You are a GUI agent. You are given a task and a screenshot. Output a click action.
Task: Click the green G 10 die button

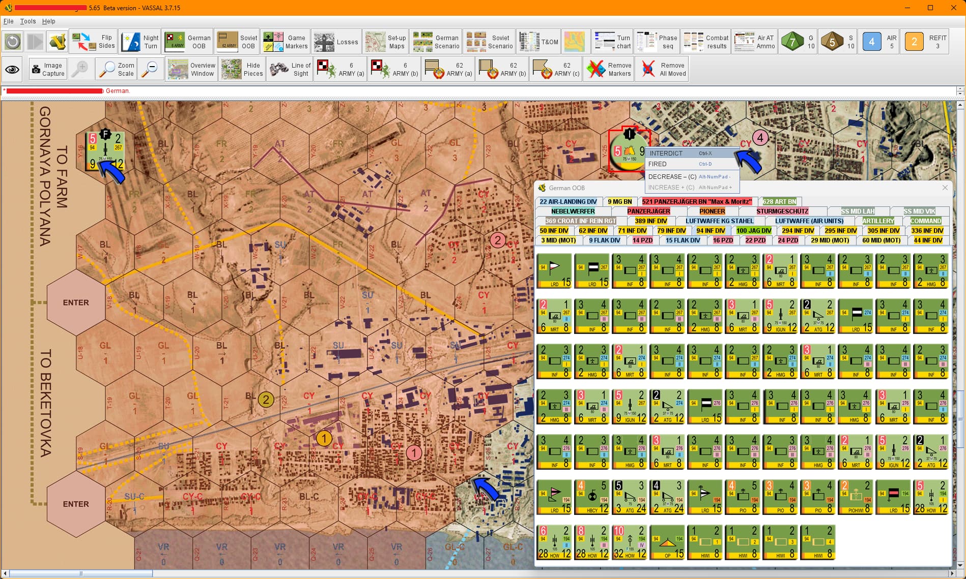point(798,42)
